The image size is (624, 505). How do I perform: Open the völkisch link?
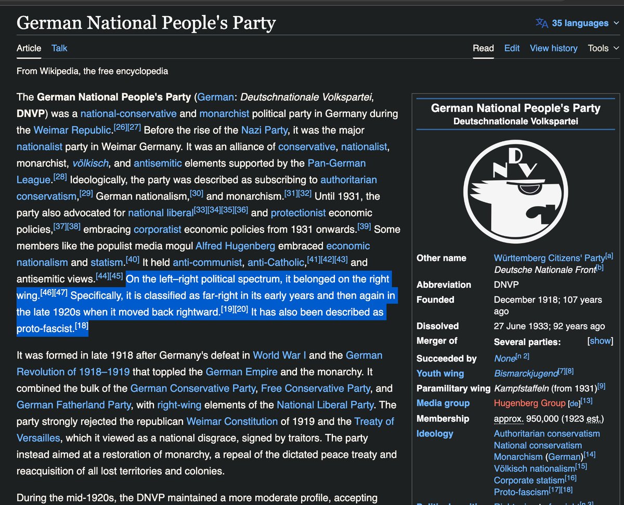(90, 163)
